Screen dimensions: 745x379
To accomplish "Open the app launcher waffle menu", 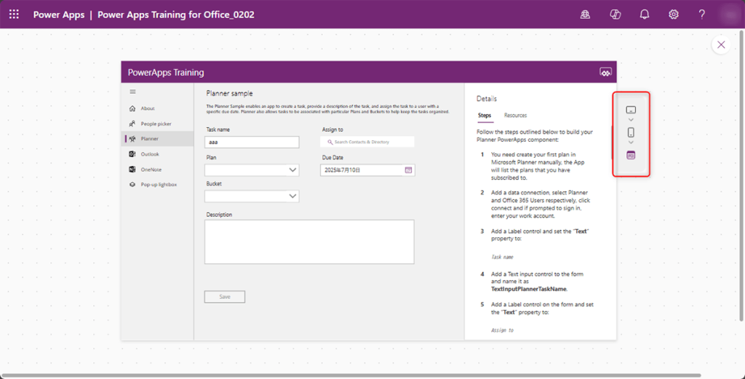I will click(15, 15).
